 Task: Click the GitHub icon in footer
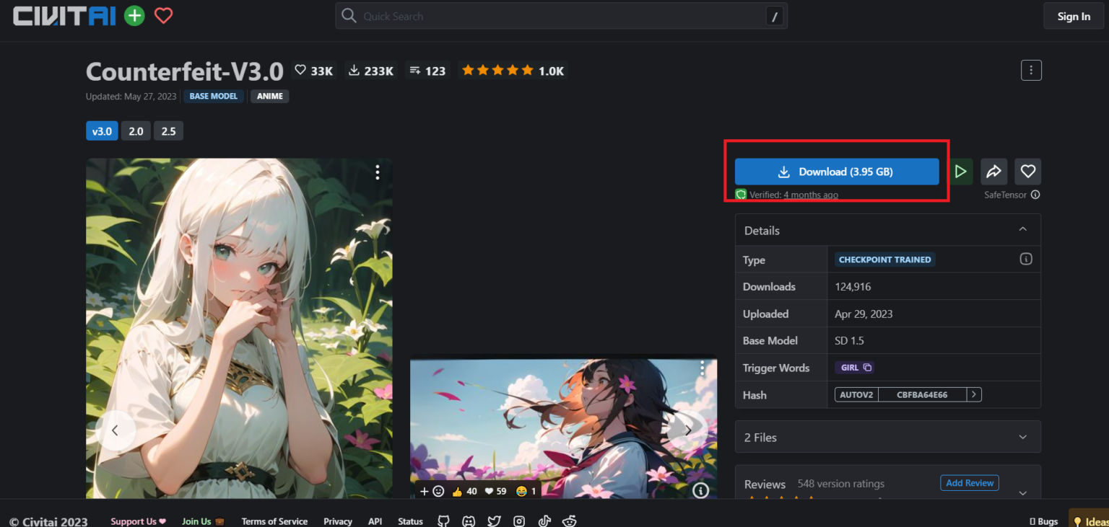[x=443, y=521]
